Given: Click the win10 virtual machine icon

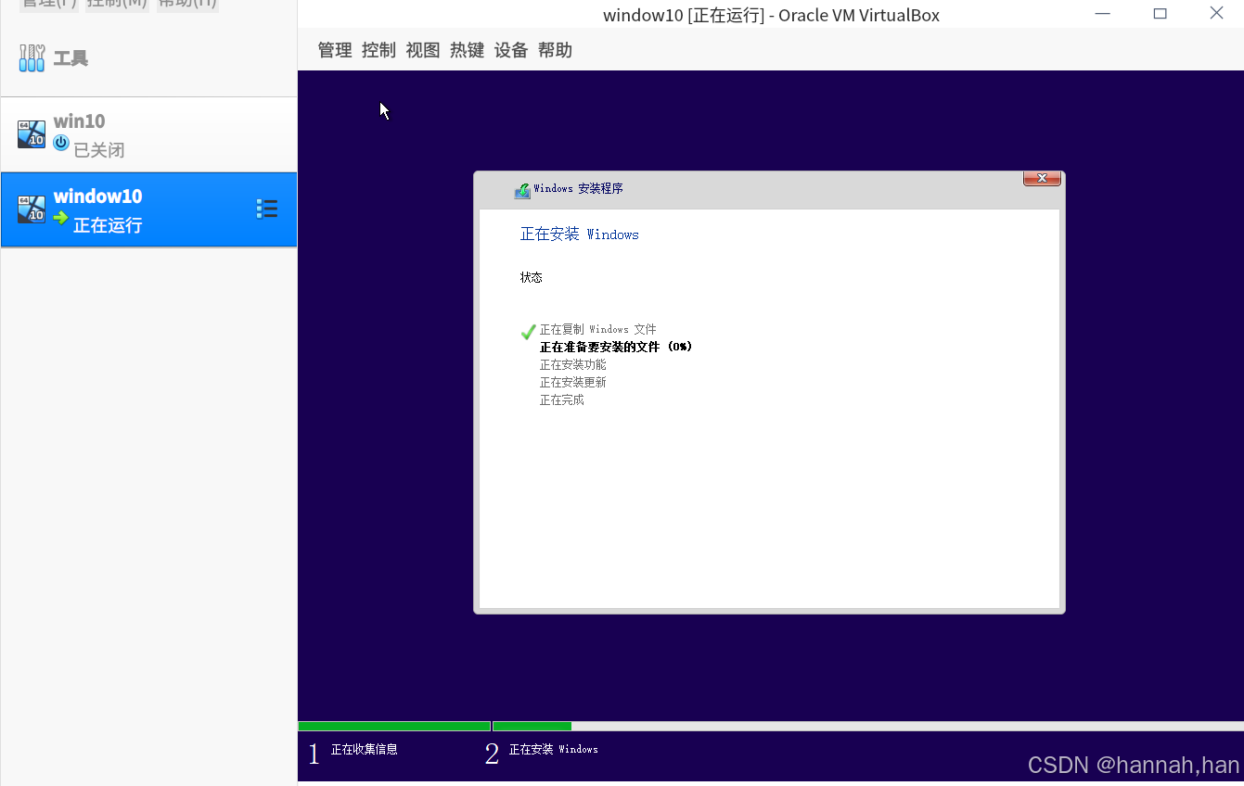Looking at the screenshot, I should 32,133.
